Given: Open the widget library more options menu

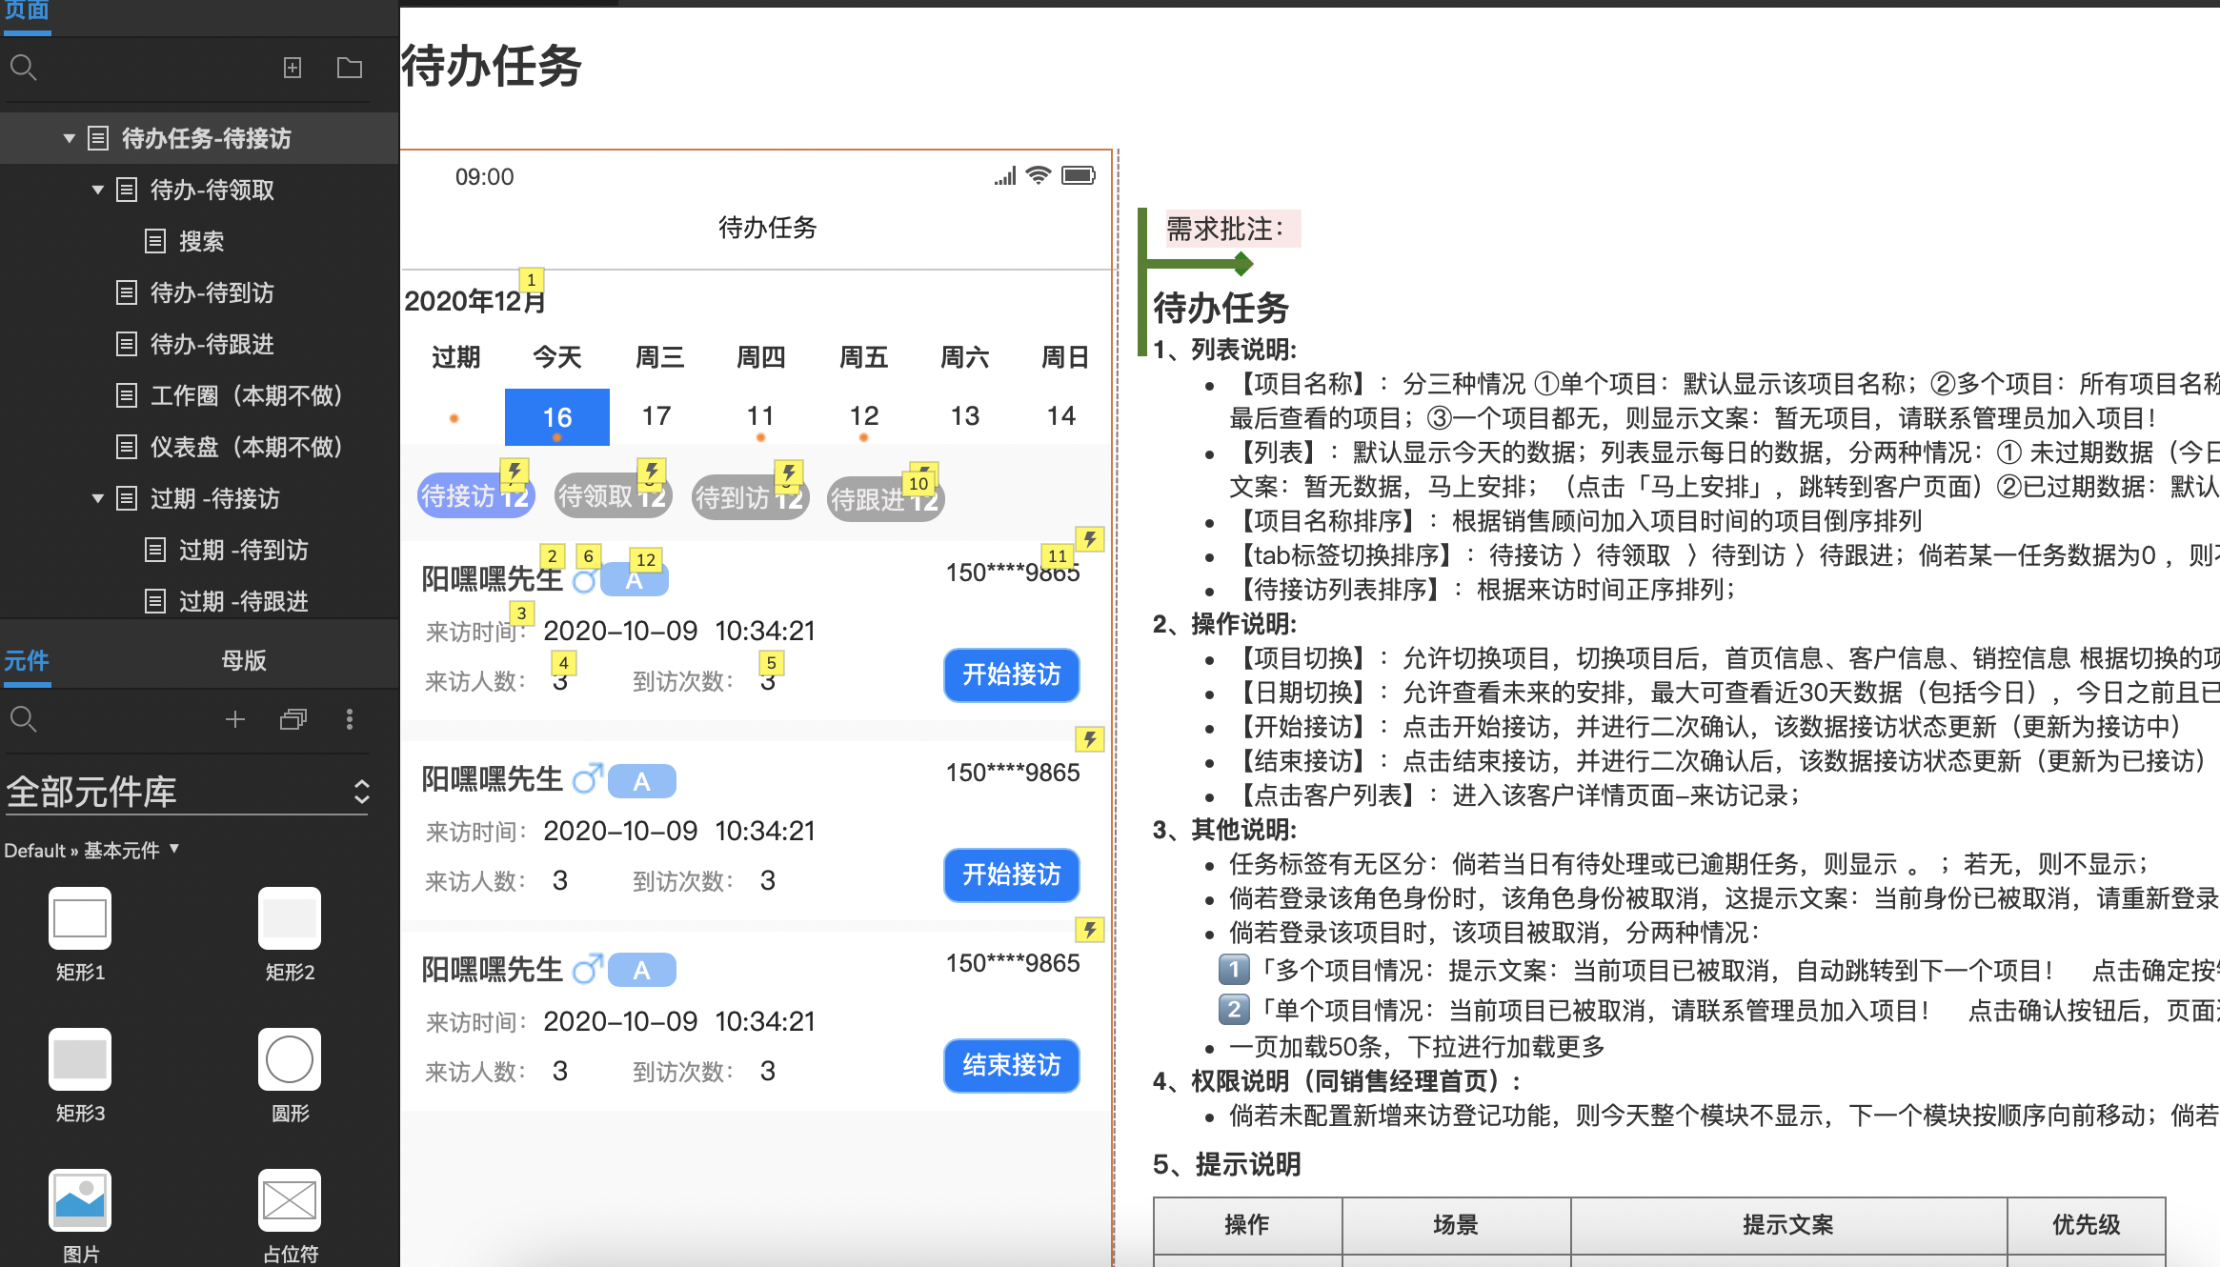Looking at the screenshot, I should tap(350, 719).
